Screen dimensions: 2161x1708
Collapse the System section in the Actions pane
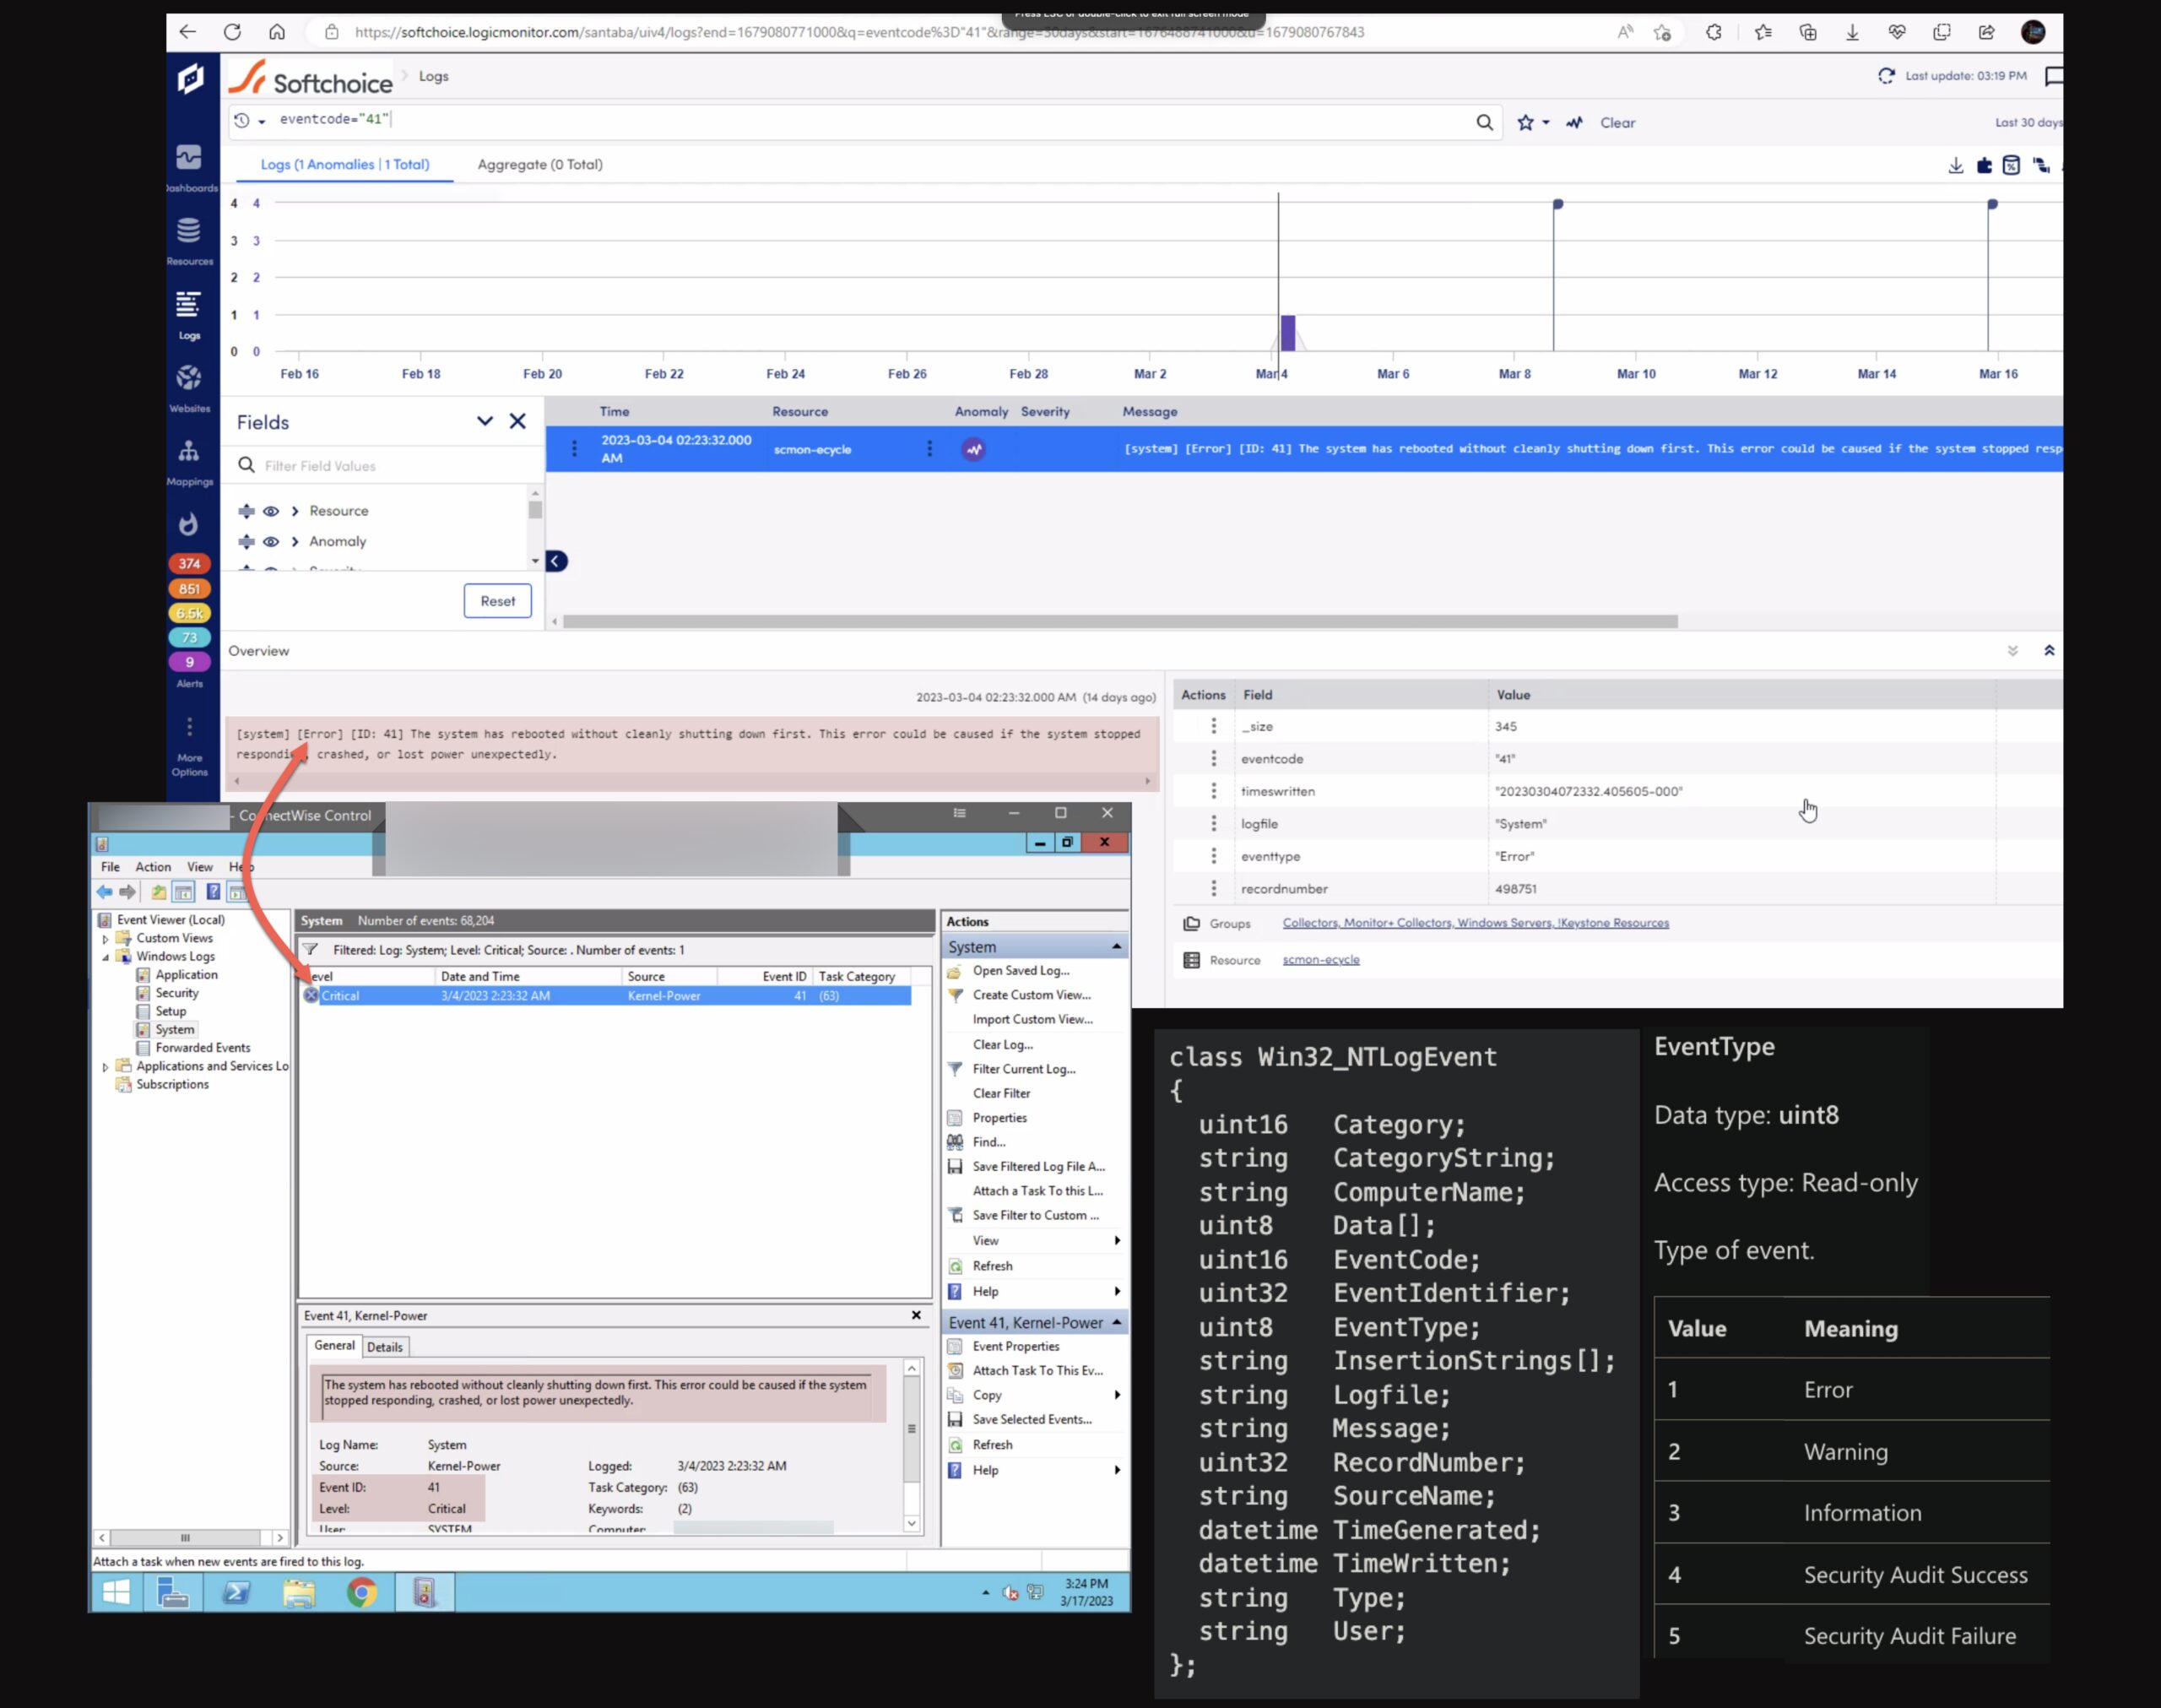click(1117, 946)
